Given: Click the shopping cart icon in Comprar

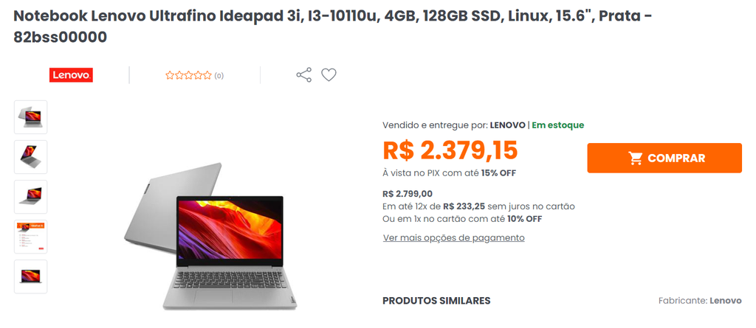Looking at the screenshot, I should tap(636, 158).
